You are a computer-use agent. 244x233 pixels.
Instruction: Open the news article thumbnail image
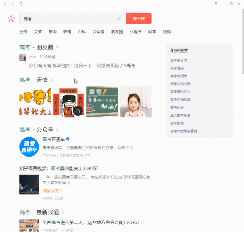[x=29, y=226]
